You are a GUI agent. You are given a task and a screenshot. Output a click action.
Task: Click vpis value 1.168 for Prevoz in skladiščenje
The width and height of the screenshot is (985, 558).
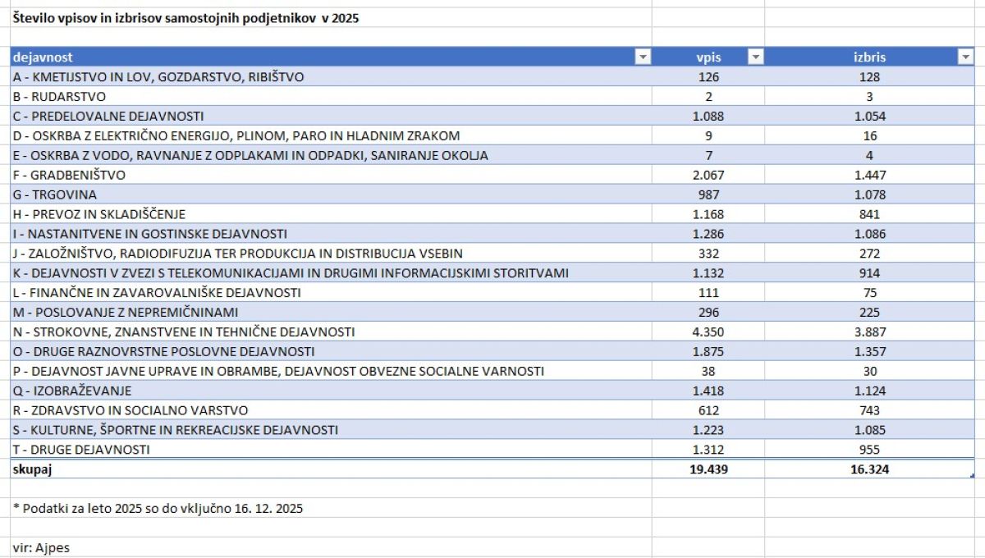(707, 214)
